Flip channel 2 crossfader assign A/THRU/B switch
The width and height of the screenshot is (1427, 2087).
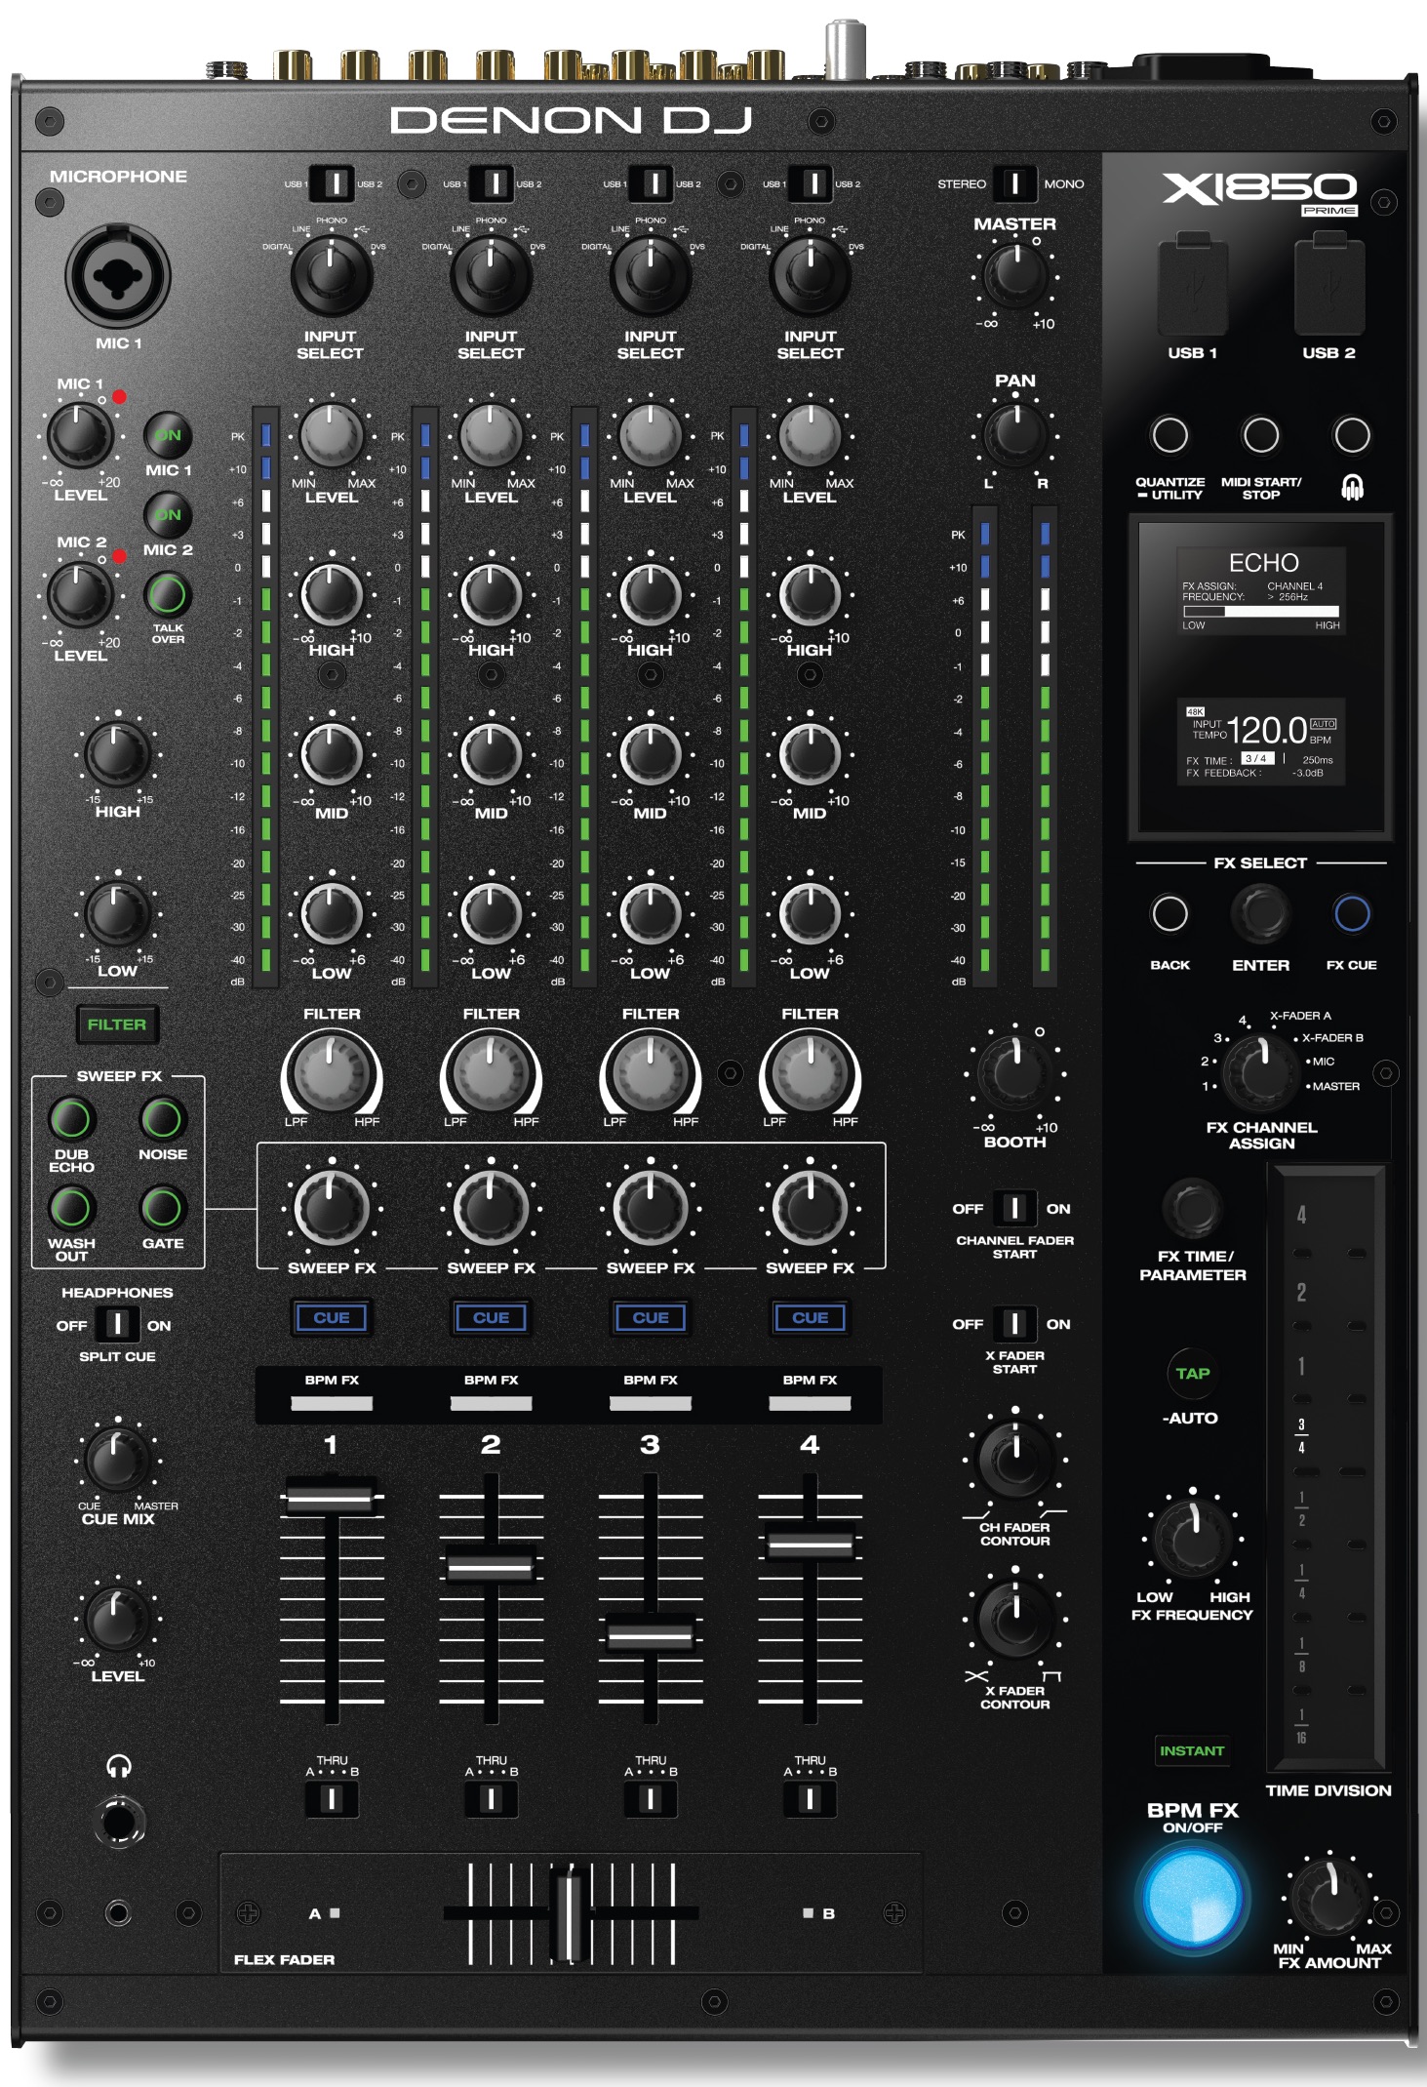pyautogui.click(x=491, y=1798)
